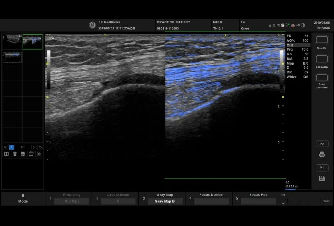Go to the previous clipboard page
The height and width of the screenshot is (226, 334).
pos(12,147)
